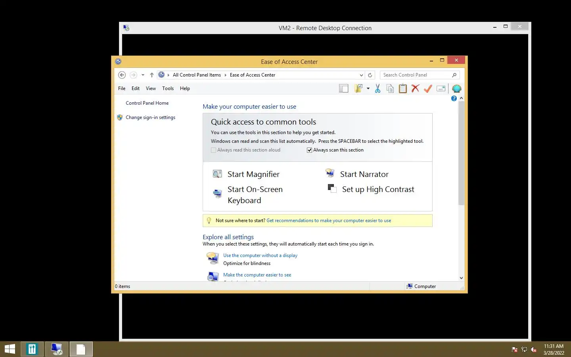The height and width of the screenshot is (357, 571).
Task: Open Help via the blue question mark
Action: pos(454,98)
